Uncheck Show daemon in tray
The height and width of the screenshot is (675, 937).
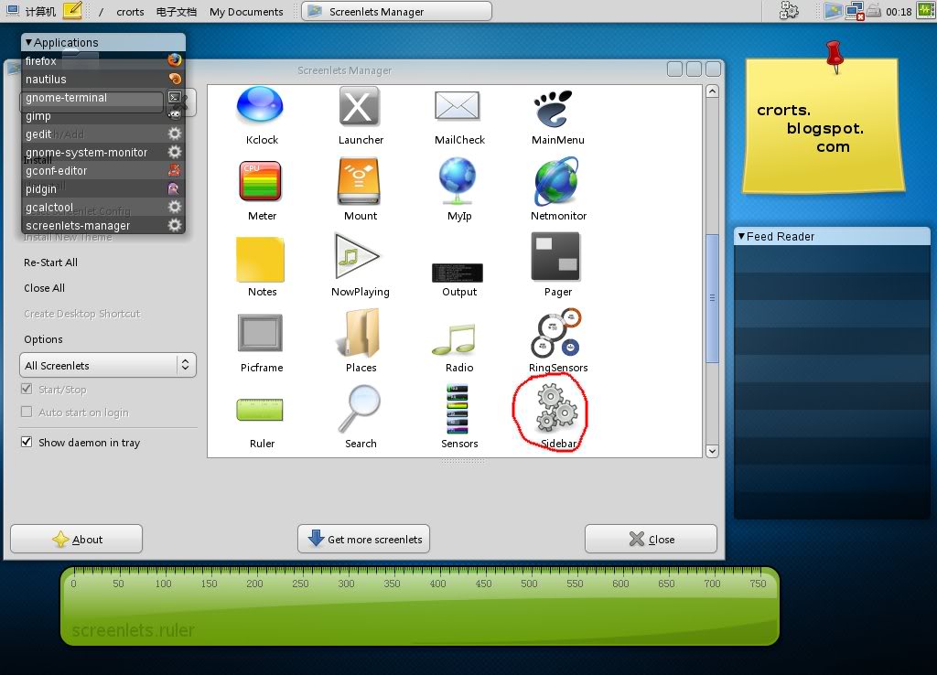[x=27, y=442]
